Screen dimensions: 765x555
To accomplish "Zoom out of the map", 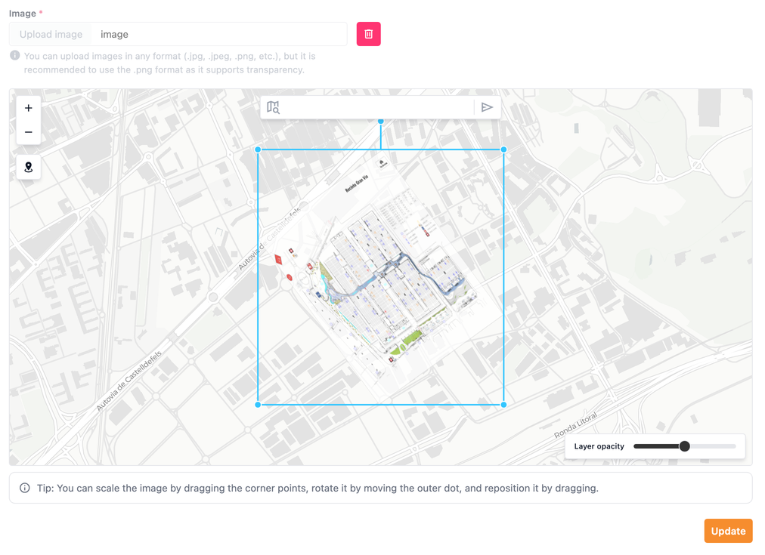I will click(x=29, y=132).
